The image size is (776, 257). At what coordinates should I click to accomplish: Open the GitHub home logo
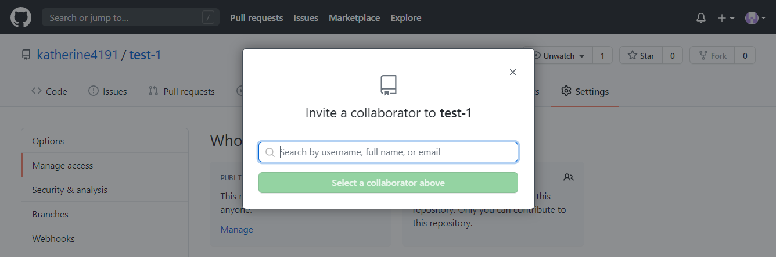point(21,17)
